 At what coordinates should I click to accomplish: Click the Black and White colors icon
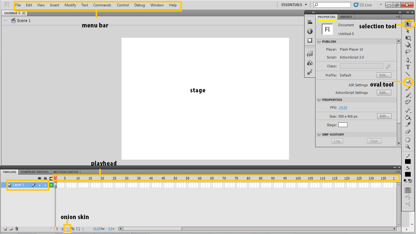[x=406, y=181]
